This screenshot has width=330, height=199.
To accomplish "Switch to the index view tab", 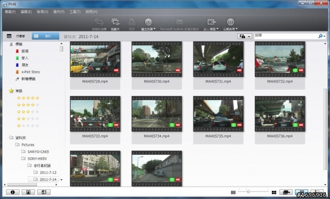I will (x=45, y=36).
